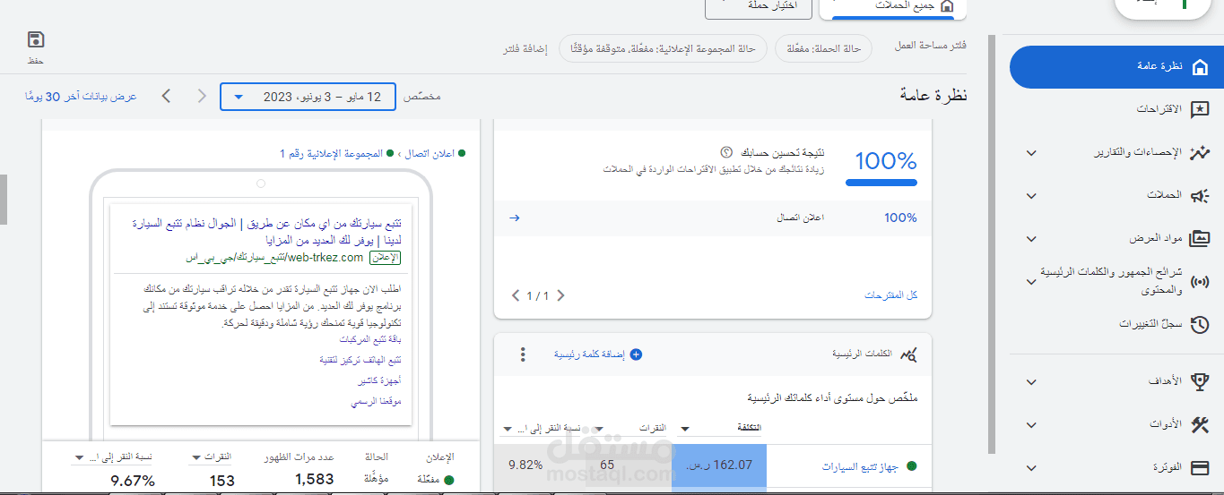Click sitelink باقة تتبع المركبات in ad preview
Viewport: 1224px width, 495px height.
tap(370, 340)
